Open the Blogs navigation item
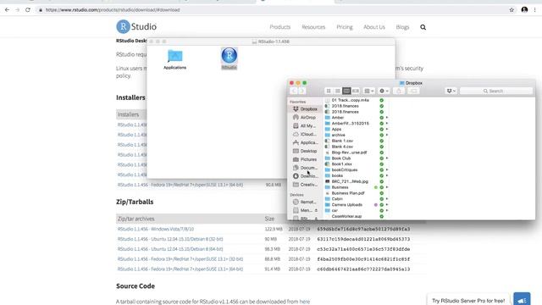This screenshot has width=542, height=305. pyautogui.click(x=402, y=27)
